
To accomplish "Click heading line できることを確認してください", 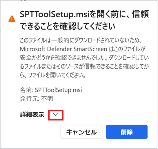I will point(68,26).
